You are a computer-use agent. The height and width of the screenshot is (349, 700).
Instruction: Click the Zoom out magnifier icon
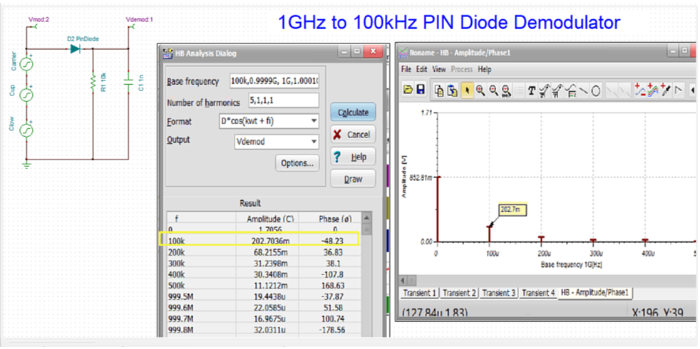[x=493, y=90]
